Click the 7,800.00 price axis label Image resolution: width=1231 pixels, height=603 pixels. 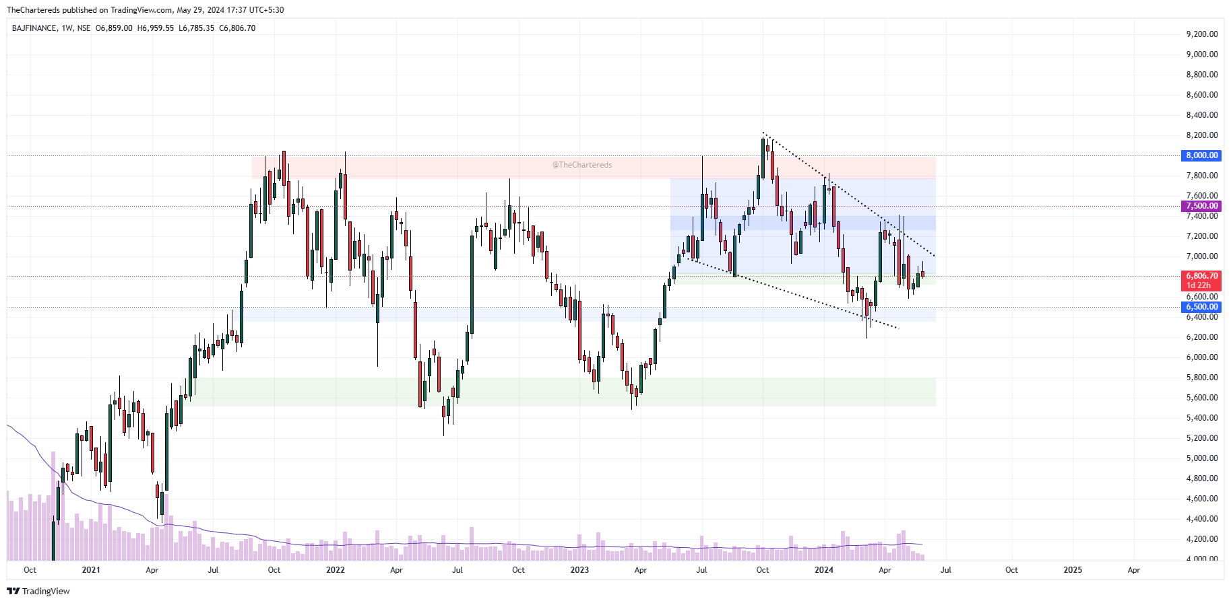(x=1202, y=176)
